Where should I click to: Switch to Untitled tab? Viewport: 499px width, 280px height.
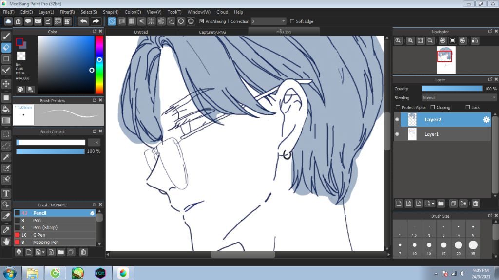pos(141,32)
